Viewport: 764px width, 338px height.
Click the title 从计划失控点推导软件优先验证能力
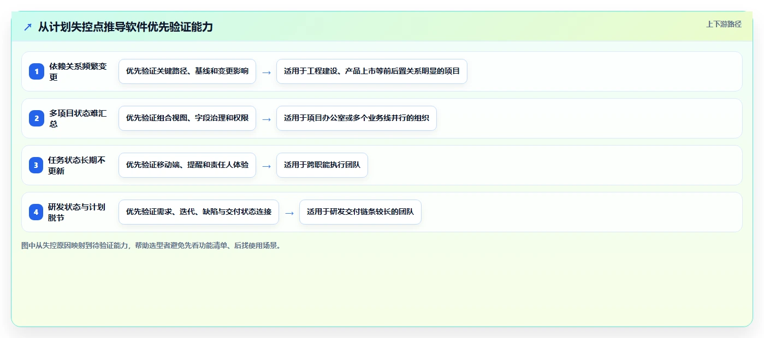pyautogui.click(x=126, y=27)
